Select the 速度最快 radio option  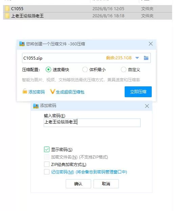(x=48, y=69)
